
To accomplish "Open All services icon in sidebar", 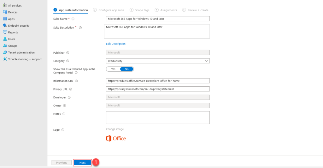I will pos(5,5).
